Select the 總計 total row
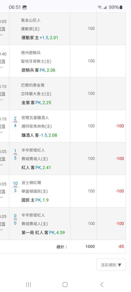This screenshot has height=292, width=131. (63, 246)
